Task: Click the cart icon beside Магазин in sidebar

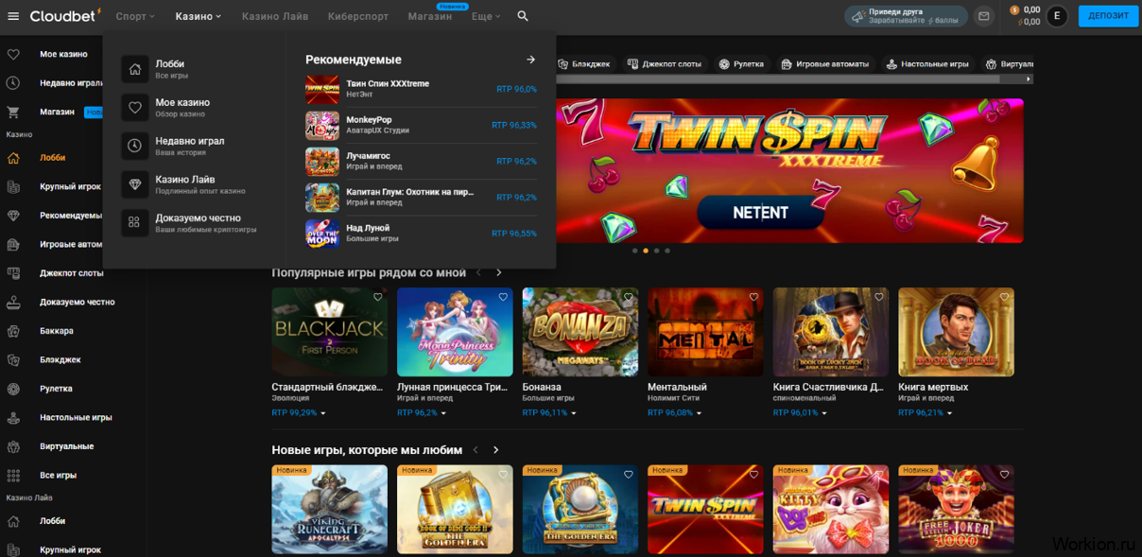Action: (x=13, y=112)
